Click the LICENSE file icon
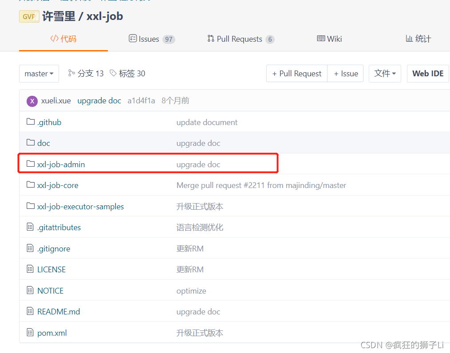450x353 pixels. 30,269
